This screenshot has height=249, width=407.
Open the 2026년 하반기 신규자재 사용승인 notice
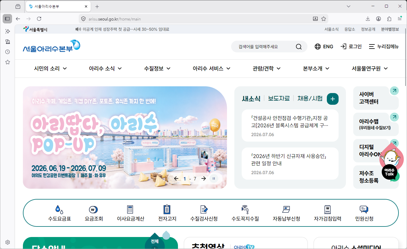[x=290, y=164]
